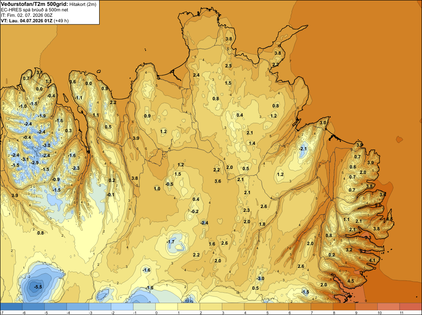Click the '-0.1' temperature reading

(x=110, y=195)
